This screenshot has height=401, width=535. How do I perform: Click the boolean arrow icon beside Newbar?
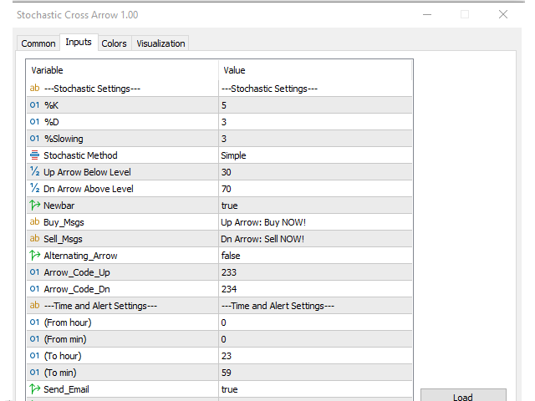coord(34,206)
